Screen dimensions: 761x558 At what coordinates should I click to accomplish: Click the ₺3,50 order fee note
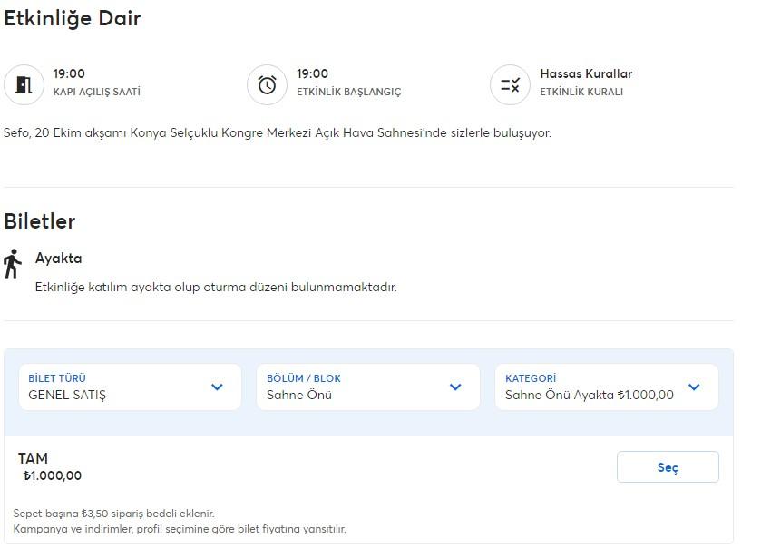coord(113,514)
